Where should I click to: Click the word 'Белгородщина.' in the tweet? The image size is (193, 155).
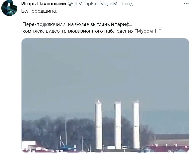click(39, 11)
